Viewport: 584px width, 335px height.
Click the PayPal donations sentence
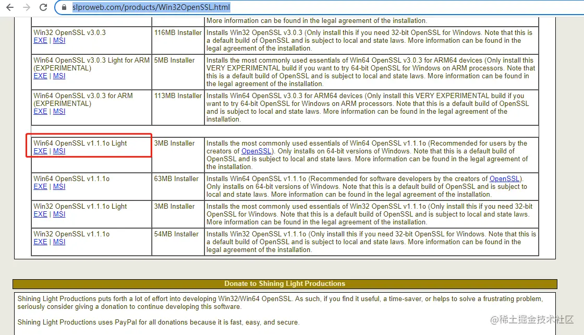(x=159, y=322)
